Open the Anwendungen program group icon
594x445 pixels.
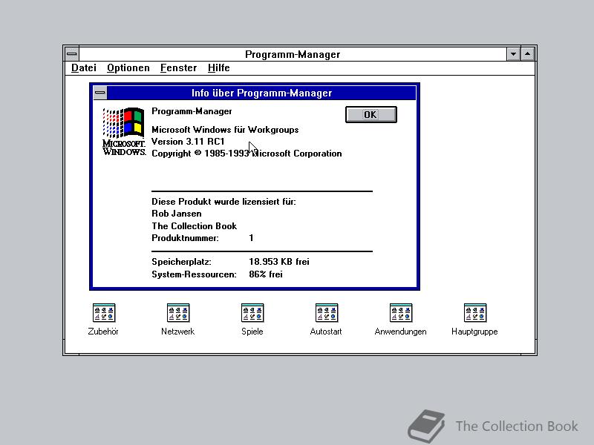[x=401, y=313]
